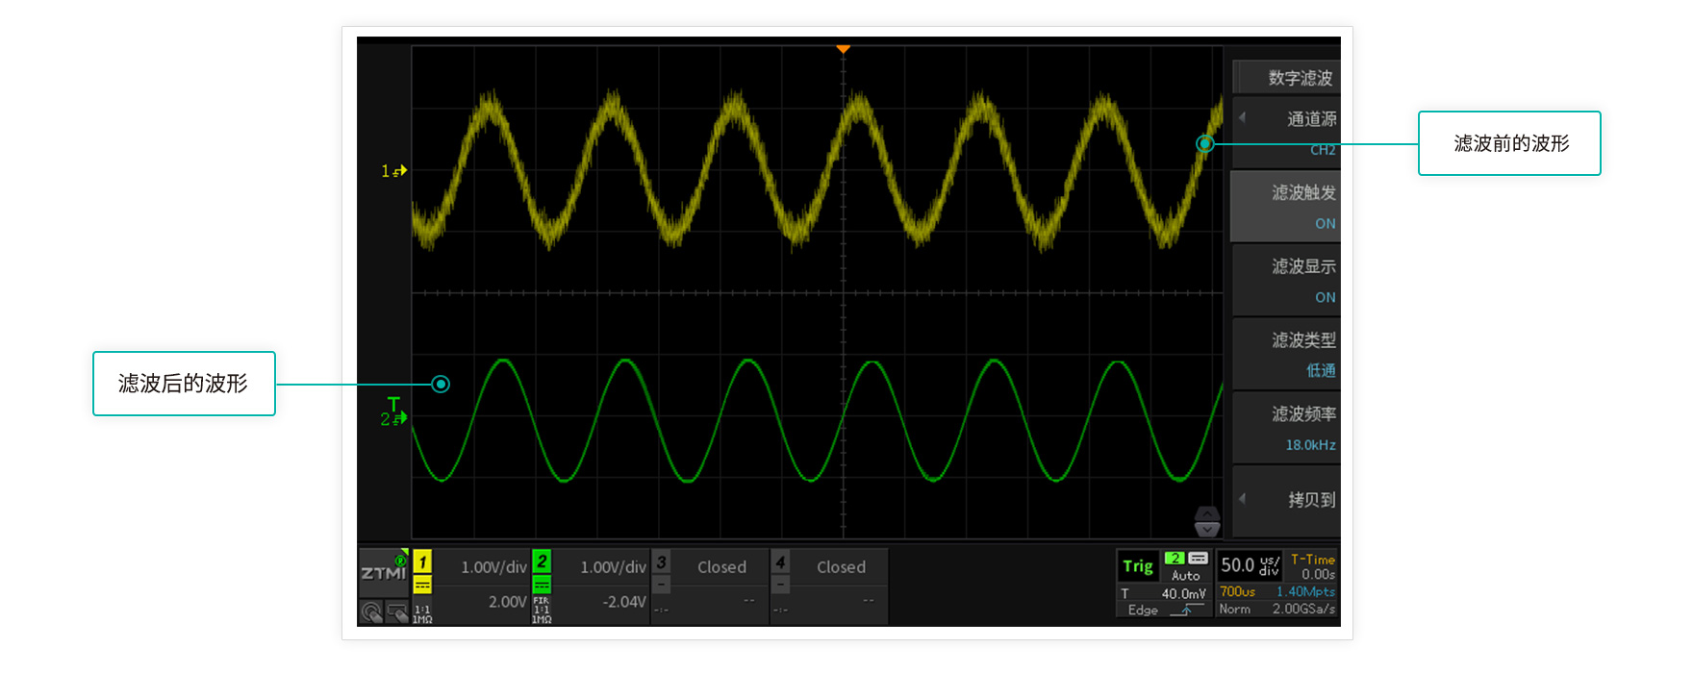Tap the touch gesture icon below ZTMI

371,611
